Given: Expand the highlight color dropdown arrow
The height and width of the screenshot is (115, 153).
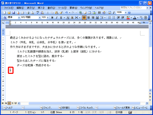Looking at the screenshot, I should (131, 18).
